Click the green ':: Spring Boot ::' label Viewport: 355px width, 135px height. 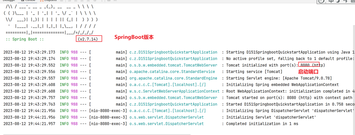[25, 39]
